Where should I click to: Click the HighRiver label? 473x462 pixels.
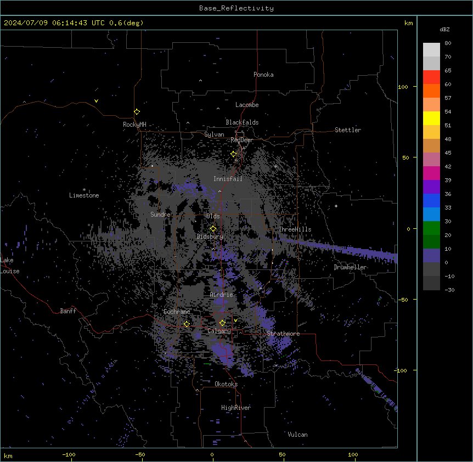pyautogui.click(x=236, y=408)
